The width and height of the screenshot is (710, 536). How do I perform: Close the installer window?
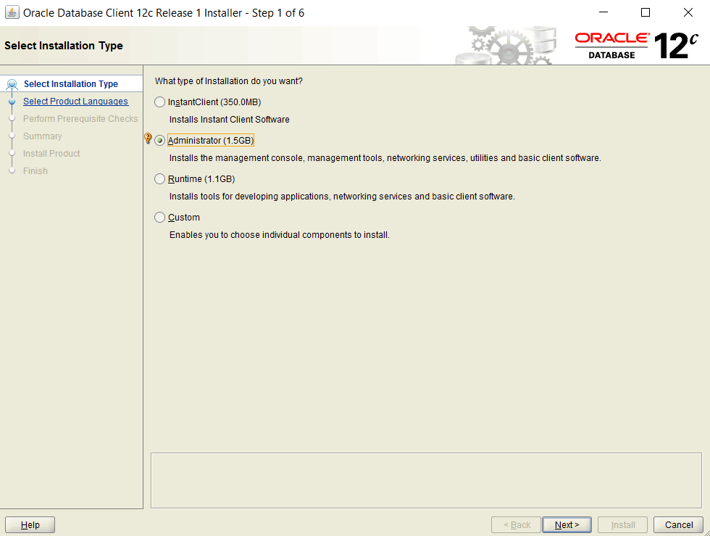688,13
